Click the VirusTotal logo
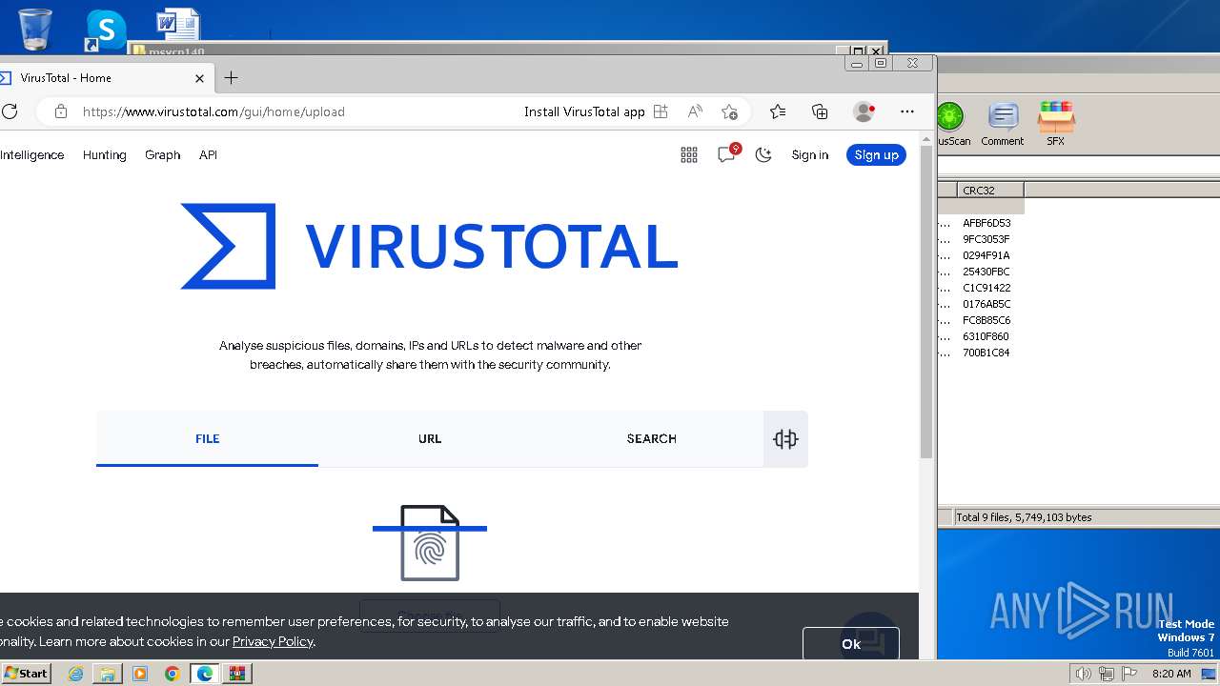Image resolution: width=1220 pixels, height=686 pixels. tap(429, 246)
